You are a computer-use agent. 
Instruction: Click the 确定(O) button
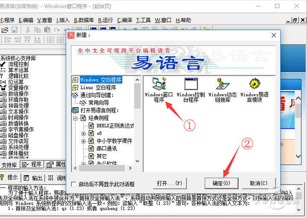(x=221, y=183)
